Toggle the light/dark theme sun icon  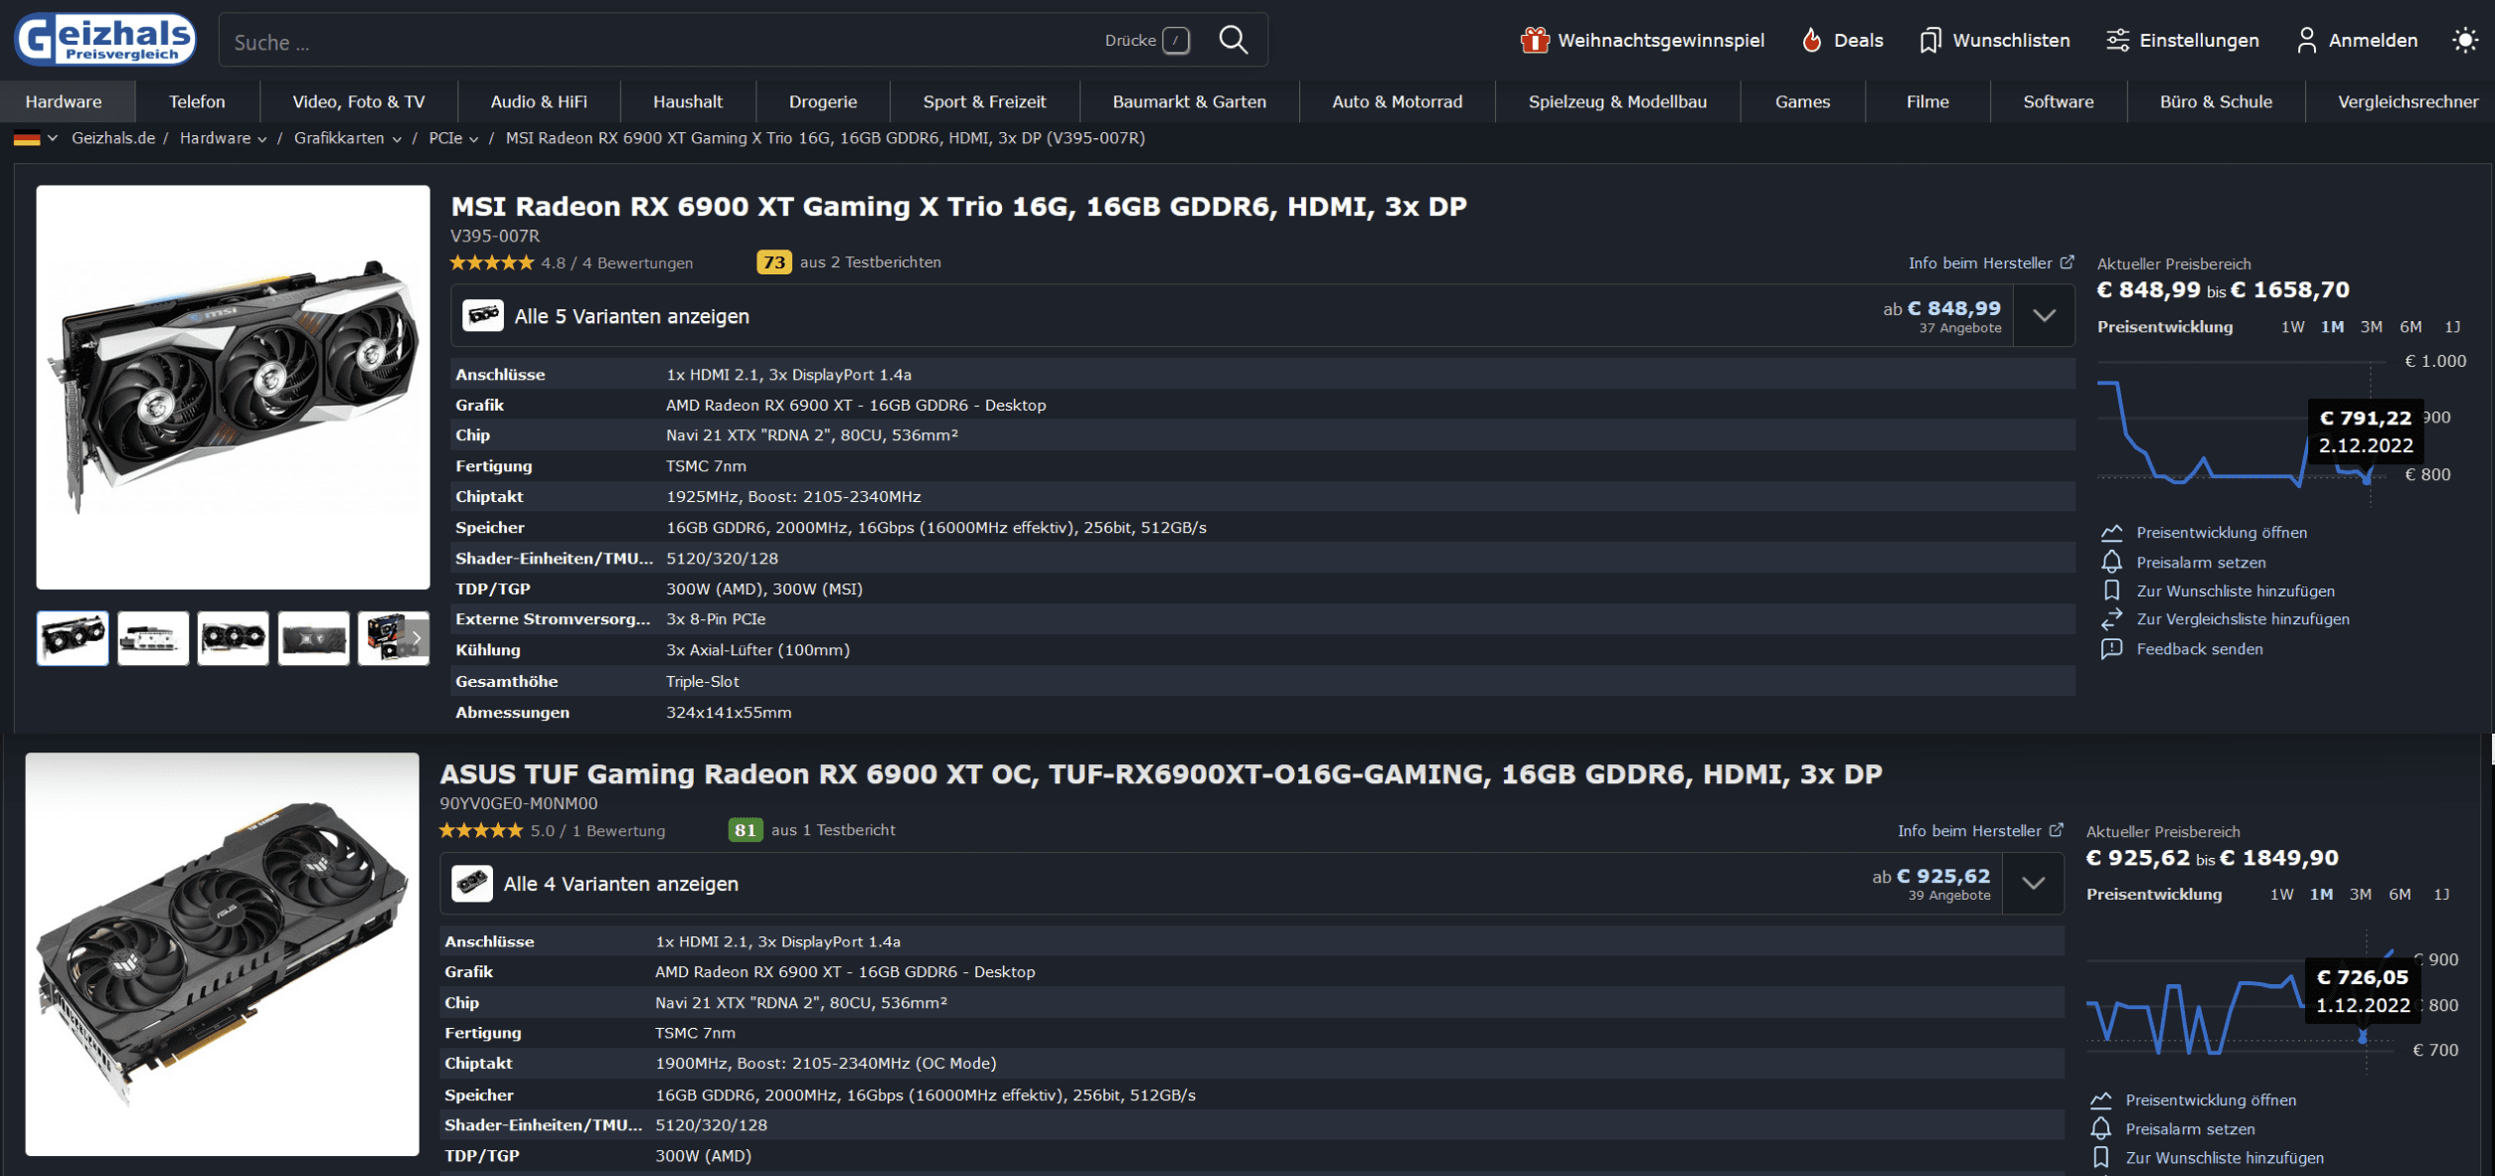tap(2464, 40)
